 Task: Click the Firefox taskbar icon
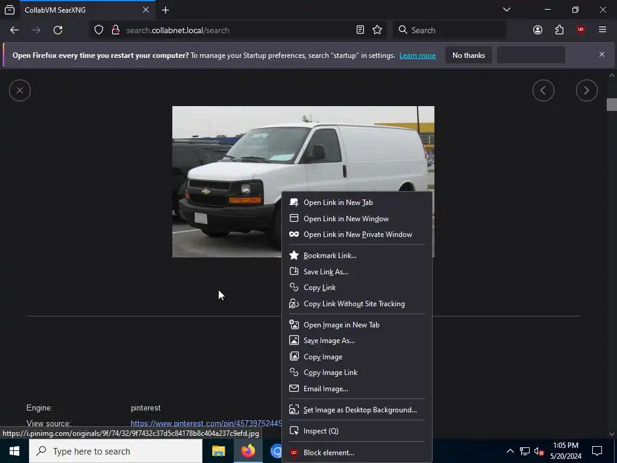(x=248, y=451)
